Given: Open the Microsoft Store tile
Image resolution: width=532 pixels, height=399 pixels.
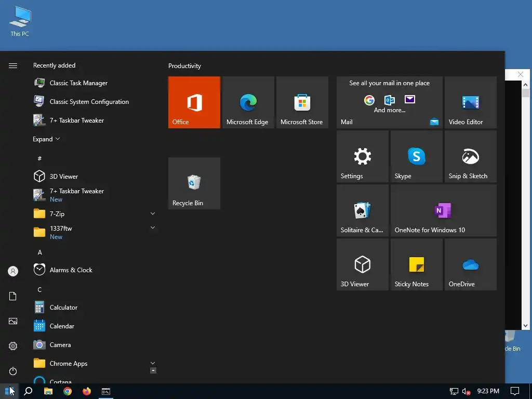Looking at the screenshot, I should pyautogui.click(x=302, y=102).
